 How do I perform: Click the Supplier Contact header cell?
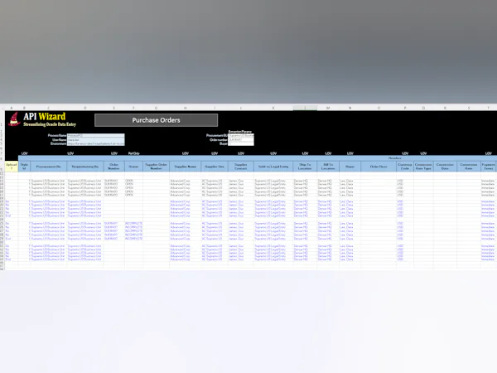pyautogui.click(x=241, y=167)
